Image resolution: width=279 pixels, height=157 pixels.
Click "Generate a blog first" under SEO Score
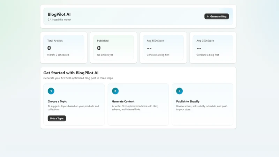pyautogui.click(x=158, y=55)
